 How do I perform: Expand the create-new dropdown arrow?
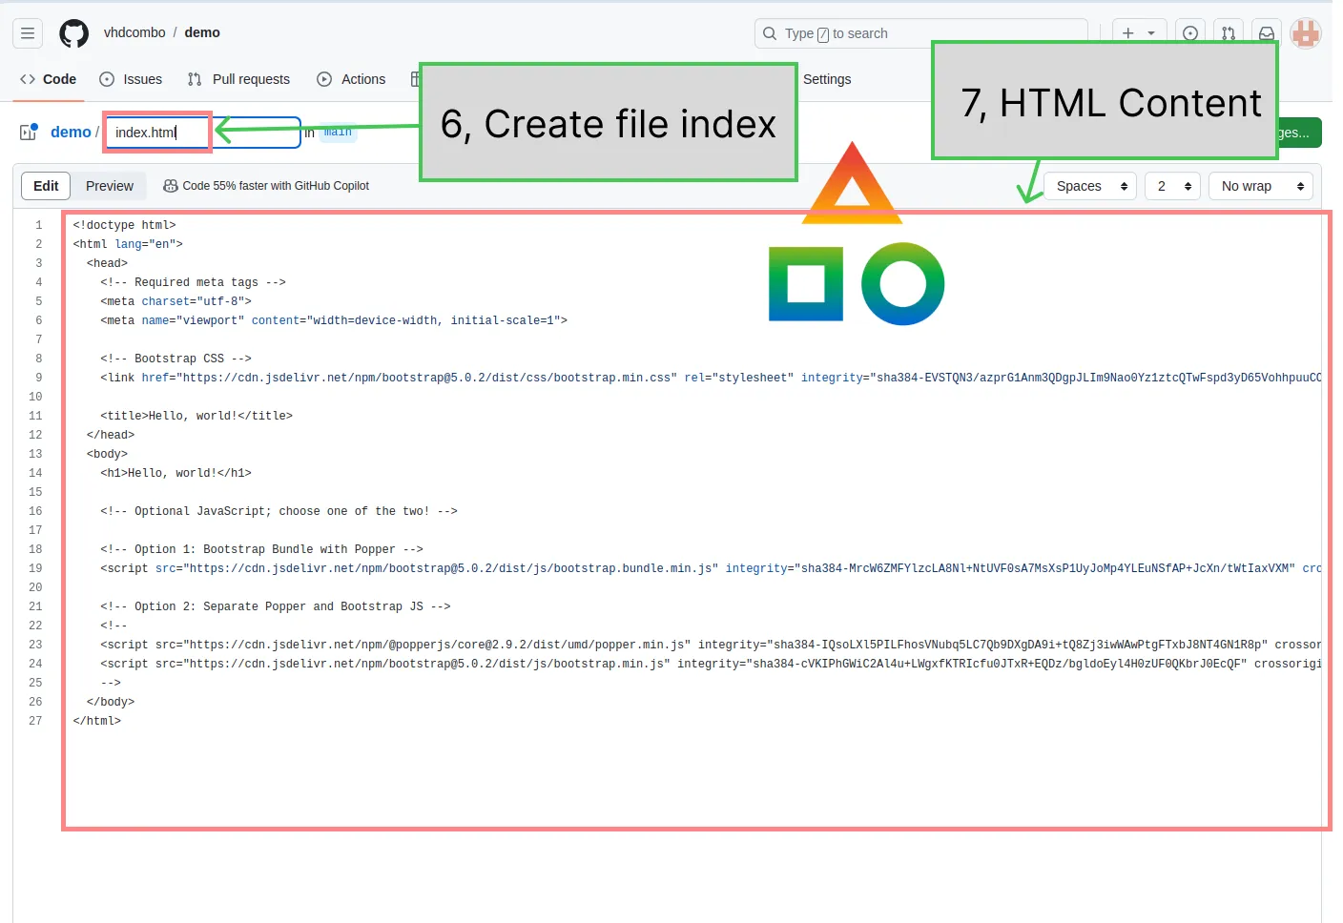point(1151,33)
